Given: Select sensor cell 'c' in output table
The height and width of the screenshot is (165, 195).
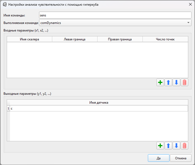Looking at the screenshot, I should click(x=99, y=108).
